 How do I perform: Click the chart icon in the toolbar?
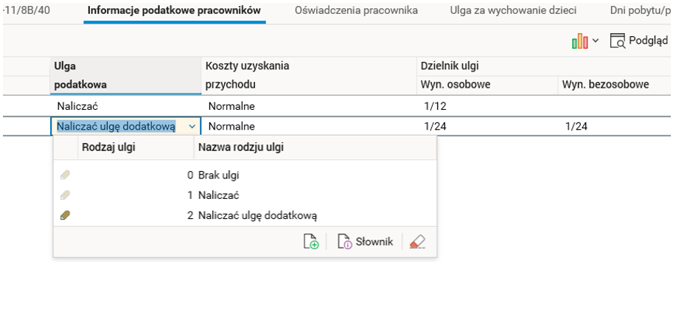[x=581, y=41]
